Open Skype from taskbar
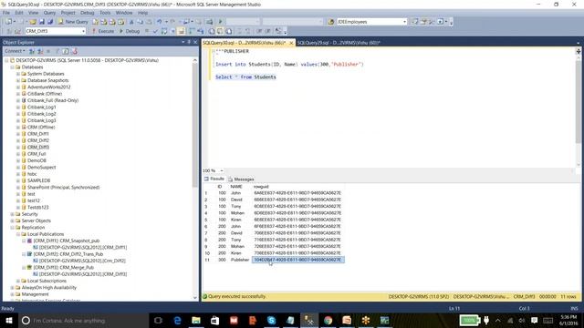The width and height of the screenshot is (584, 328). pyautogui.click(x=271, y=321)
